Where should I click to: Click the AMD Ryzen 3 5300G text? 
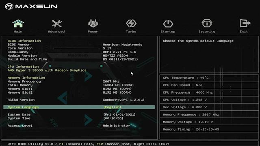[x=47, y=70]
